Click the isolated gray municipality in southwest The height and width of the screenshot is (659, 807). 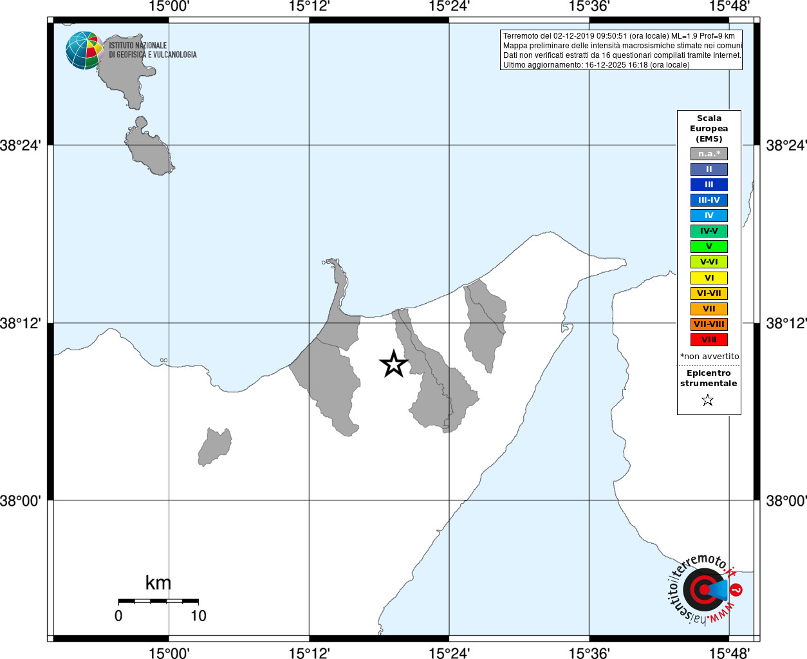coord(215,447)
